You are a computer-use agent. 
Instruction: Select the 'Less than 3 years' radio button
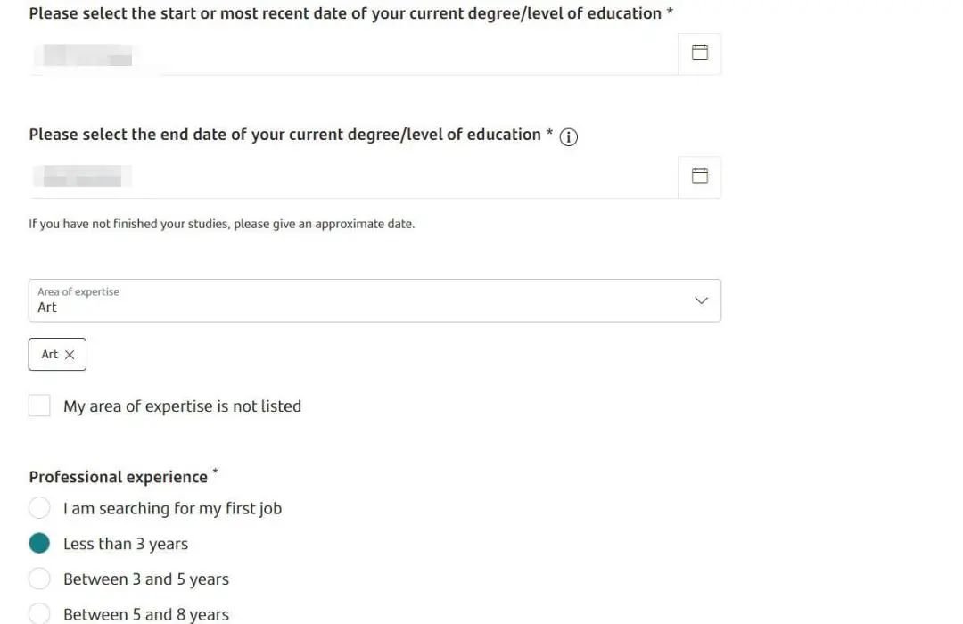pos(39,544)
